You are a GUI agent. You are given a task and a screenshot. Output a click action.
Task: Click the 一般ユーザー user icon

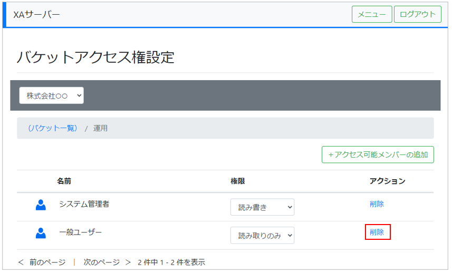tap(41, 232)
